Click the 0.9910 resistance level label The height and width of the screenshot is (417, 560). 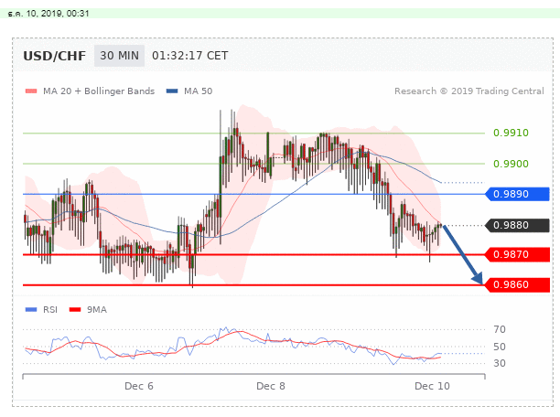511,133
